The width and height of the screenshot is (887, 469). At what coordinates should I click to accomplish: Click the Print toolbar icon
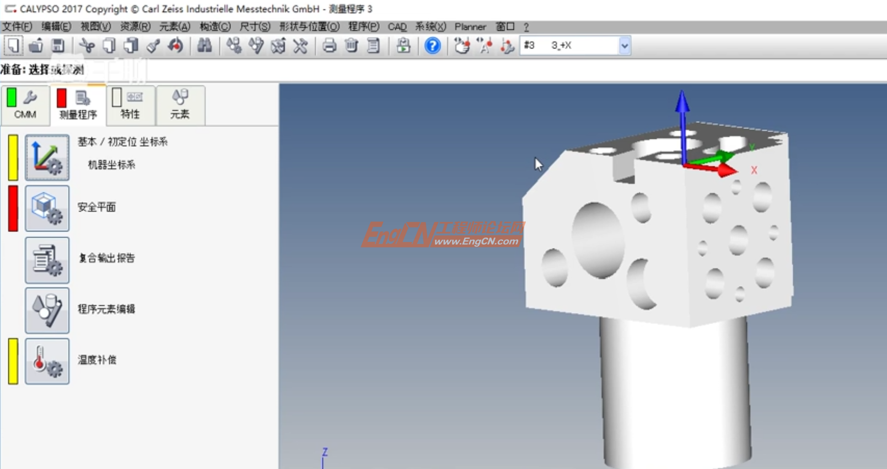(x=329, y=46)
